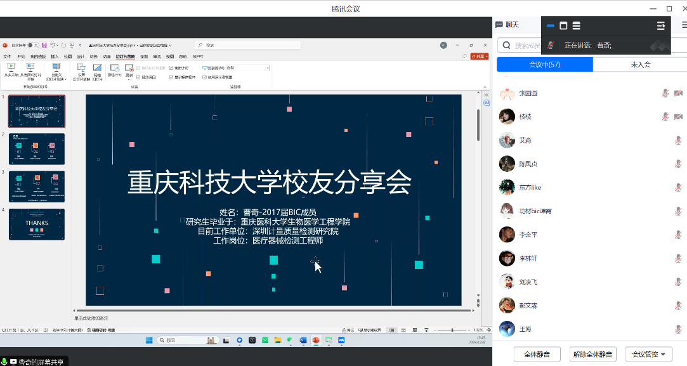Switch to the Design (设计) ribbon tab
The image size is (687, 366).
81,56
